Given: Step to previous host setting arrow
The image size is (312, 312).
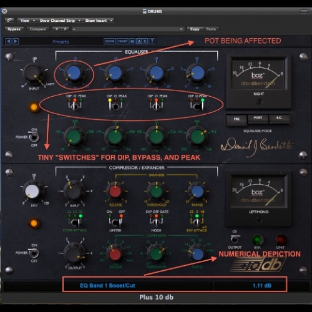Looking at the screenshot, I should (x=56, y=29).
